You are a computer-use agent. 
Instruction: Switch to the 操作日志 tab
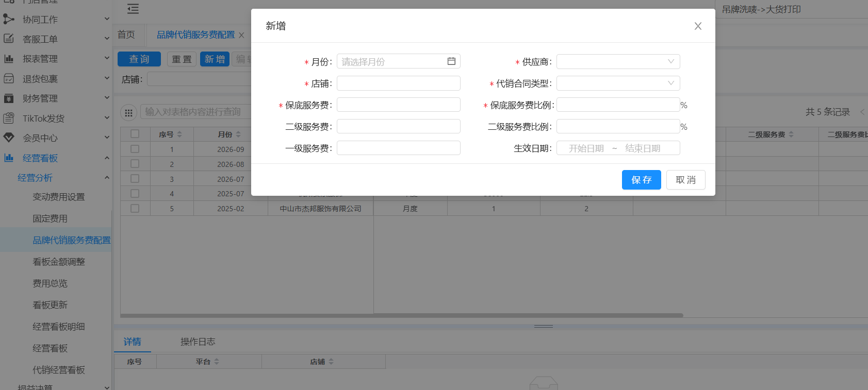pos(198,342)
